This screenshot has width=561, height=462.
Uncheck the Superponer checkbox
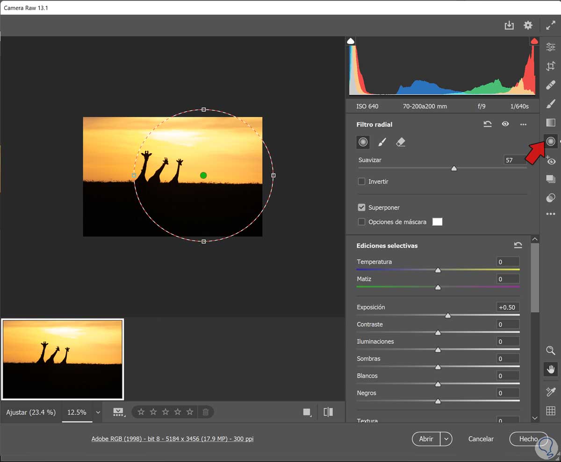click(361, 207)
